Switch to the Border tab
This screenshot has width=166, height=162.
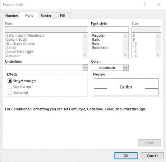click(46, 15)
